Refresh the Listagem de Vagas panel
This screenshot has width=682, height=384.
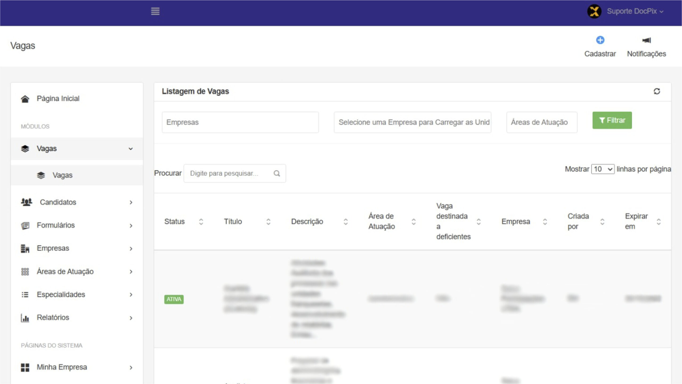[x=657, y=91]
